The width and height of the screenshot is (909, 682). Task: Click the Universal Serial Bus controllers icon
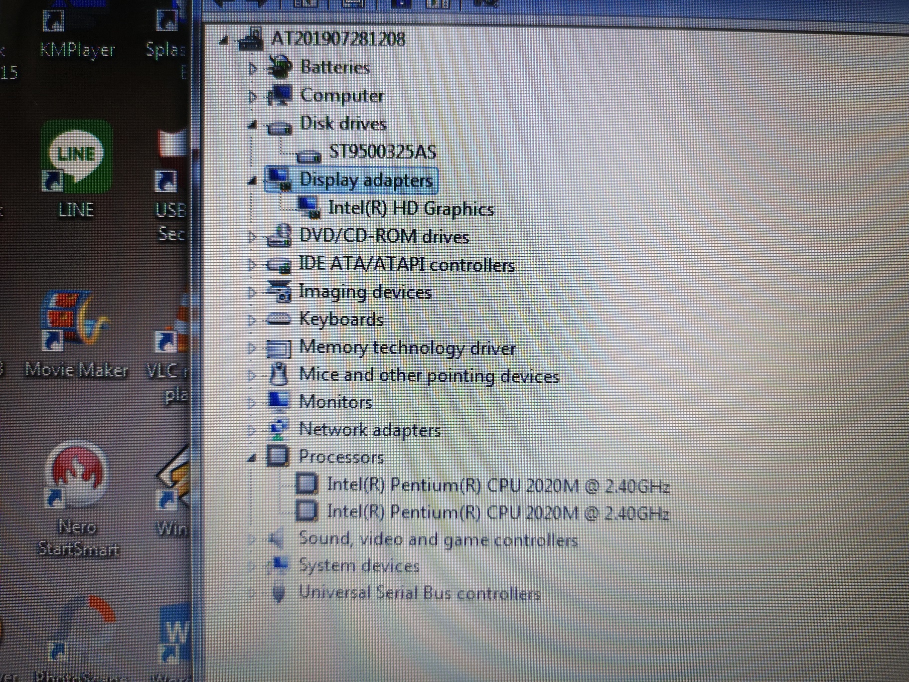[x=279, y=592]
